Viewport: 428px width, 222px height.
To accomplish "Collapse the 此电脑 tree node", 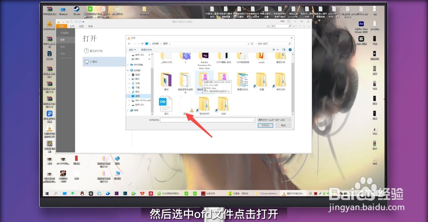I will click(128, 71).
